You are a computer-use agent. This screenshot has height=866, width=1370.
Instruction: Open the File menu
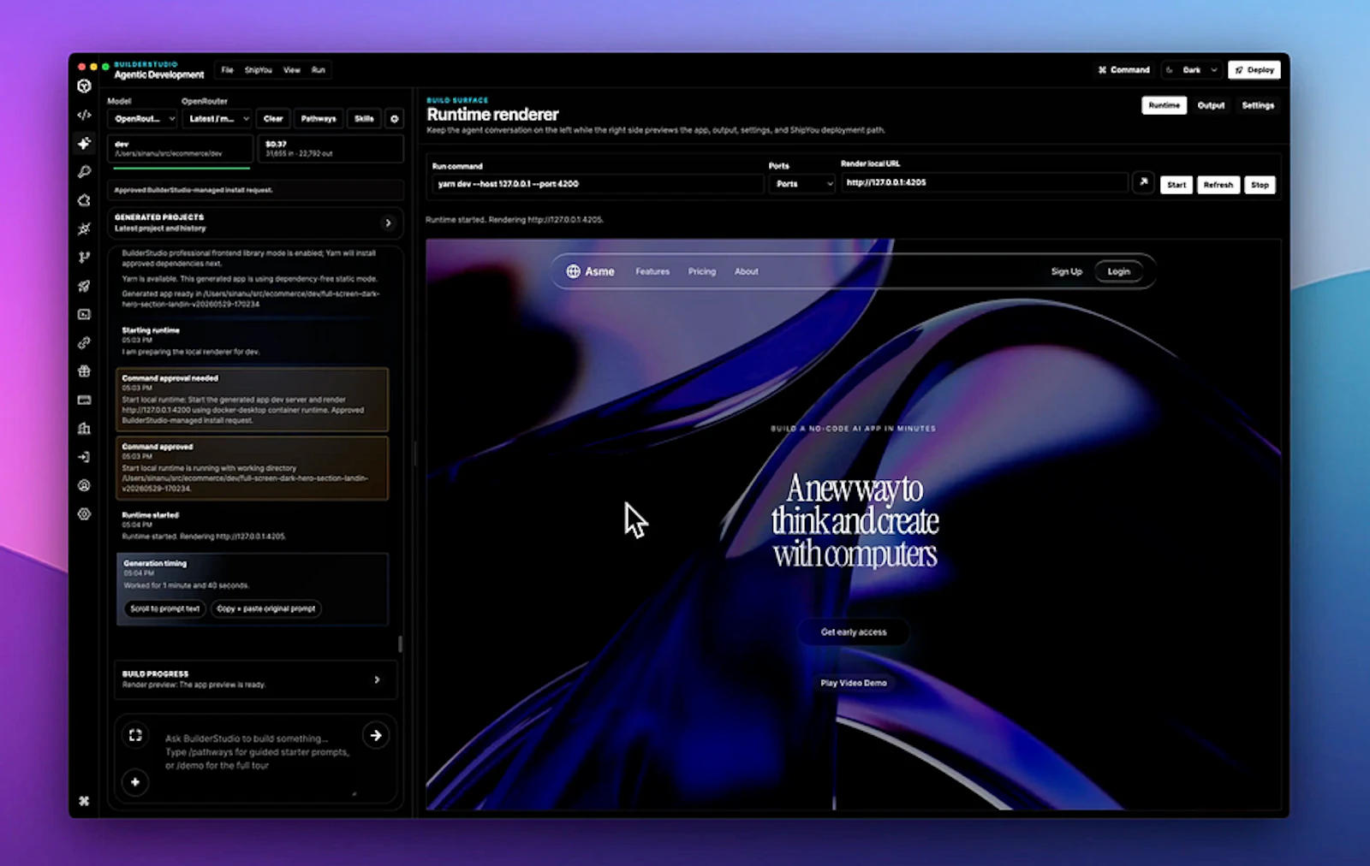point(227,70)
